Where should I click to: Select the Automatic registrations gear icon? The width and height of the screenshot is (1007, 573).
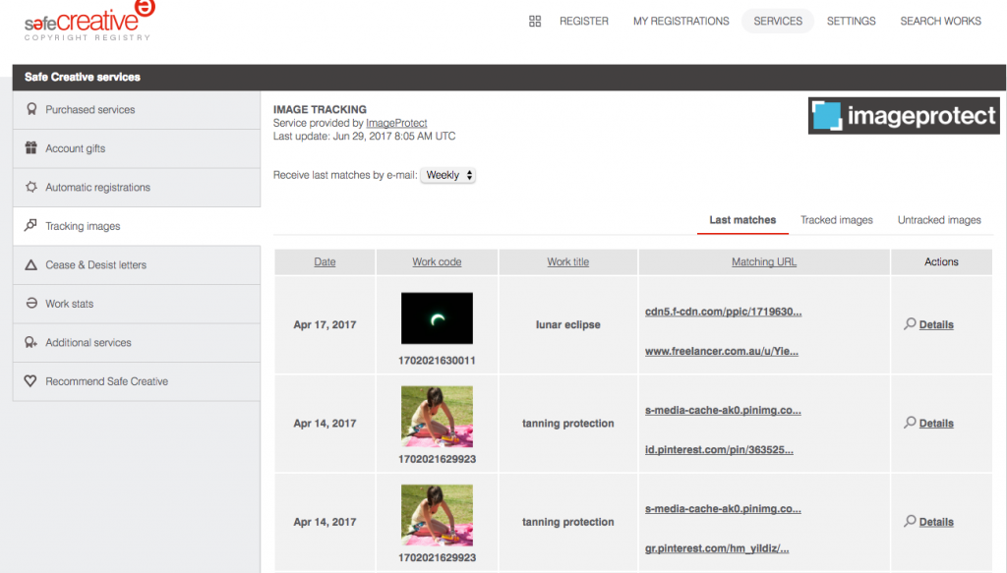click(x=31, y=187)
